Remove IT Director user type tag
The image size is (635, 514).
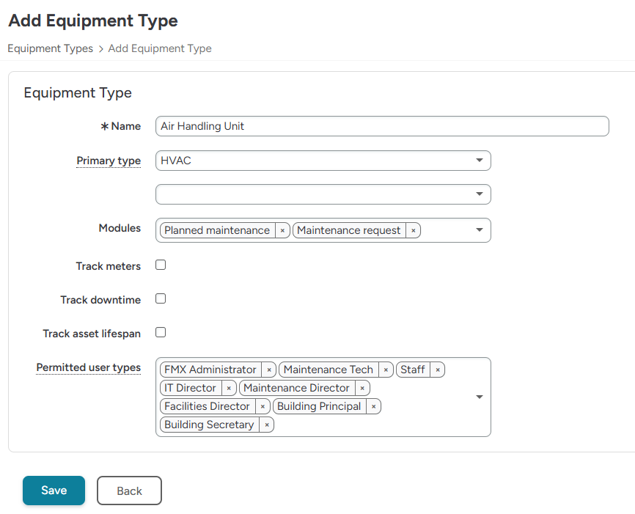click(x=229, y=388)
